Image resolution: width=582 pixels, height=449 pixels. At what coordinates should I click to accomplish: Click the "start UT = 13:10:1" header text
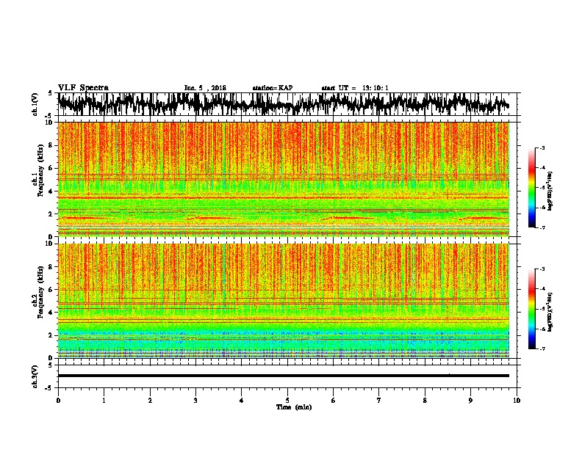tap(355, 88)
